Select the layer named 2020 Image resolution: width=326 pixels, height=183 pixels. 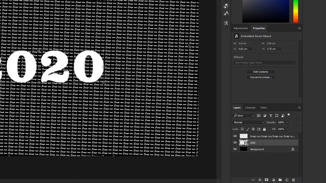[253, 143]
